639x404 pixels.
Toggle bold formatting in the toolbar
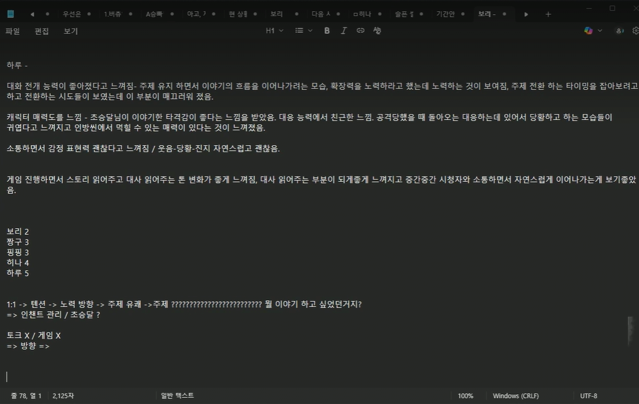click(327, 31)
